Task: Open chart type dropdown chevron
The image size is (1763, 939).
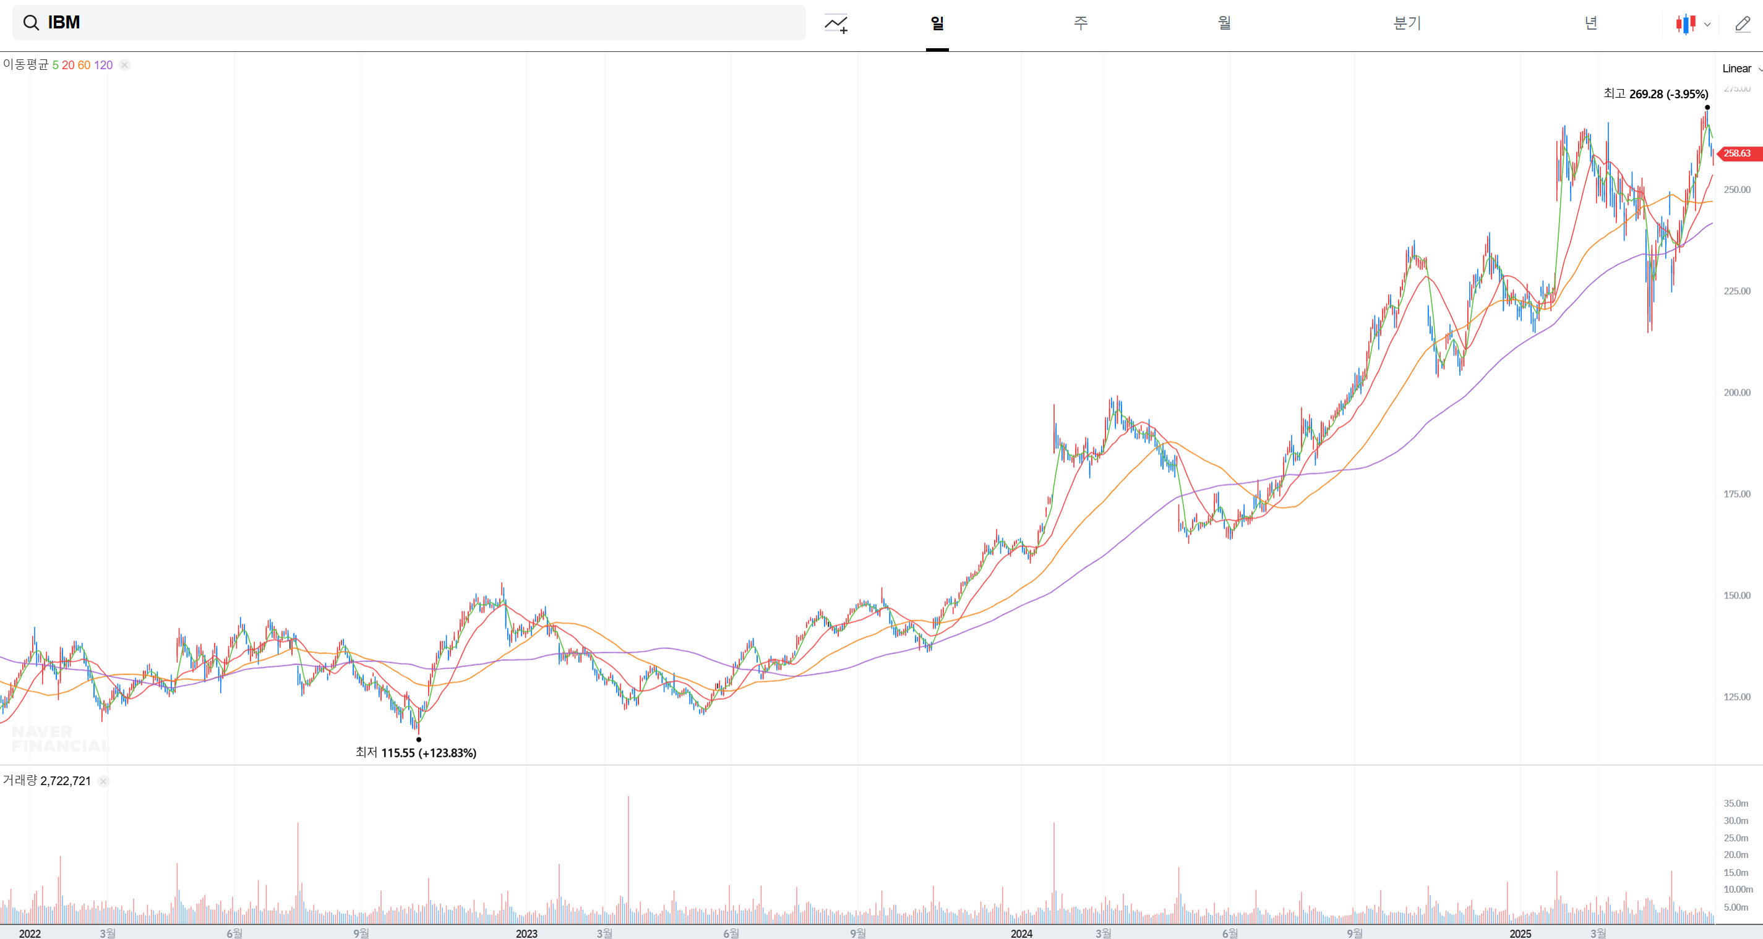Action: pos(1707,25)
